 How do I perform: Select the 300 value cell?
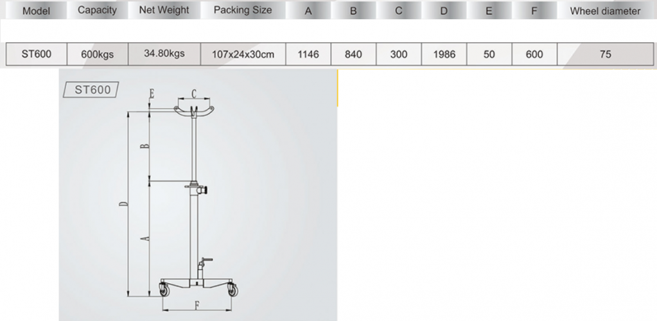pyautogui.click(x=399, y=54)
